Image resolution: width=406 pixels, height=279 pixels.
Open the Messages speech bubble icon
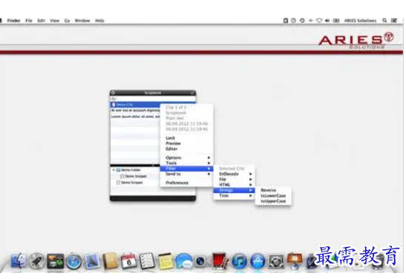pyautogui.click(x=184, y=260)
